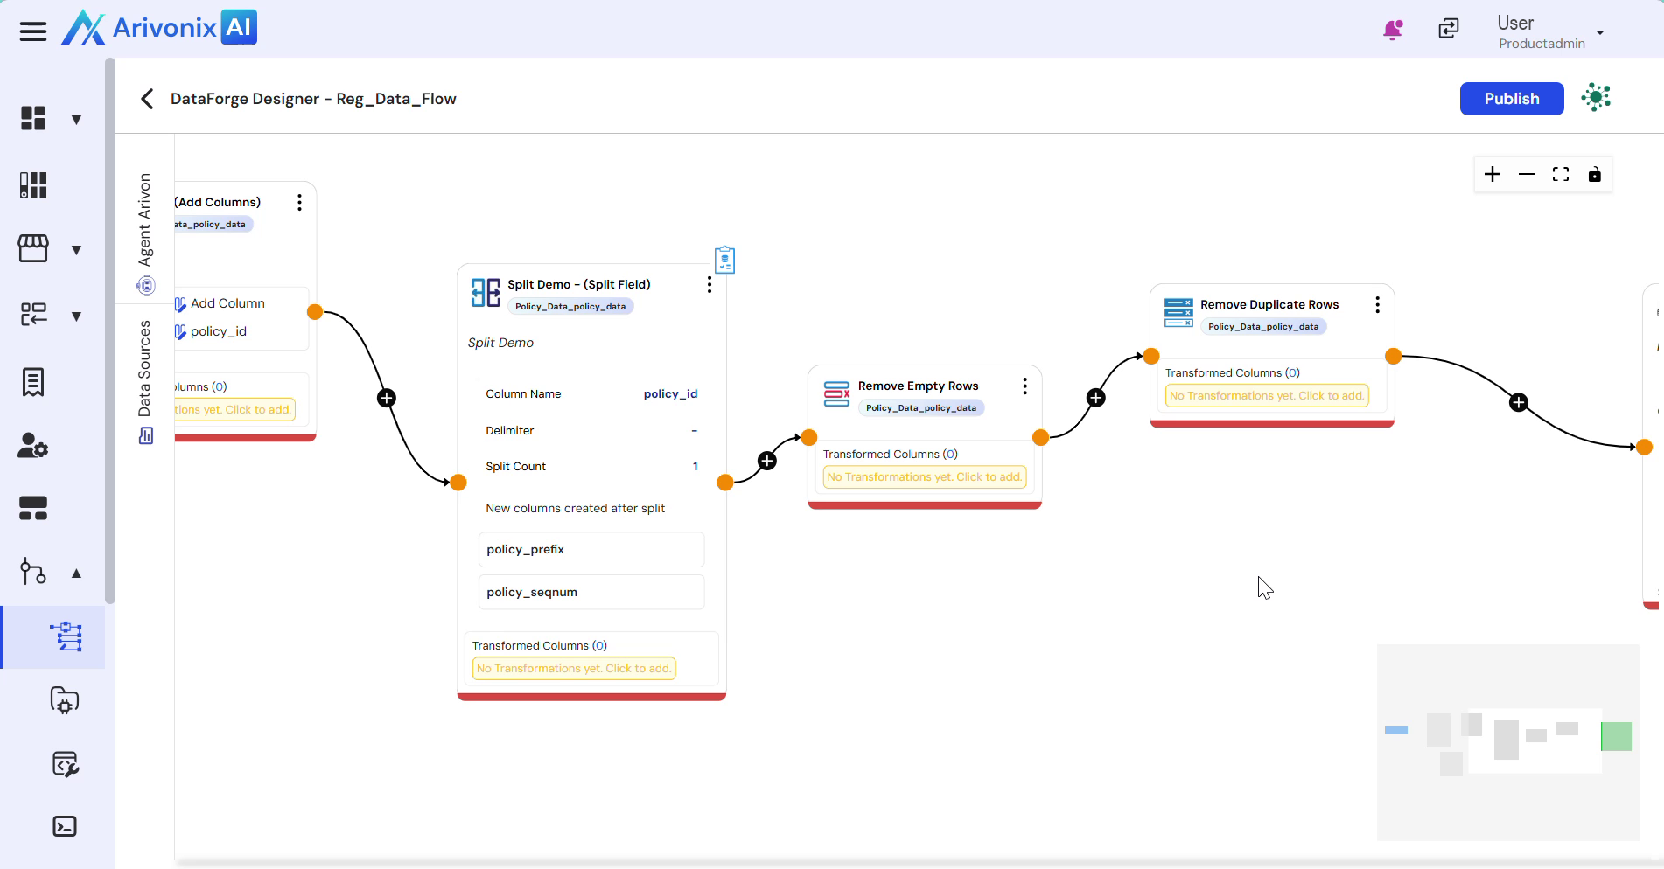1664x869 pixels.
Task: Collapse the pipeline sidebar section arrow
Action: click(x=76, y=574)
